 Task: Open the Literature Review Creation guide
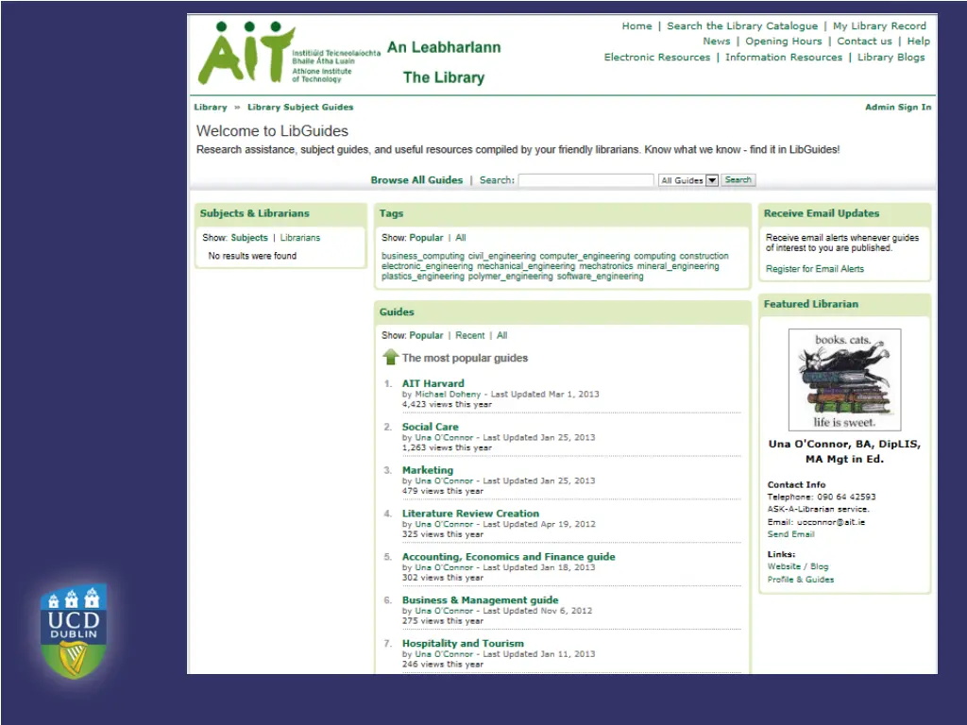pyautogui.click(x=470, y=514)
